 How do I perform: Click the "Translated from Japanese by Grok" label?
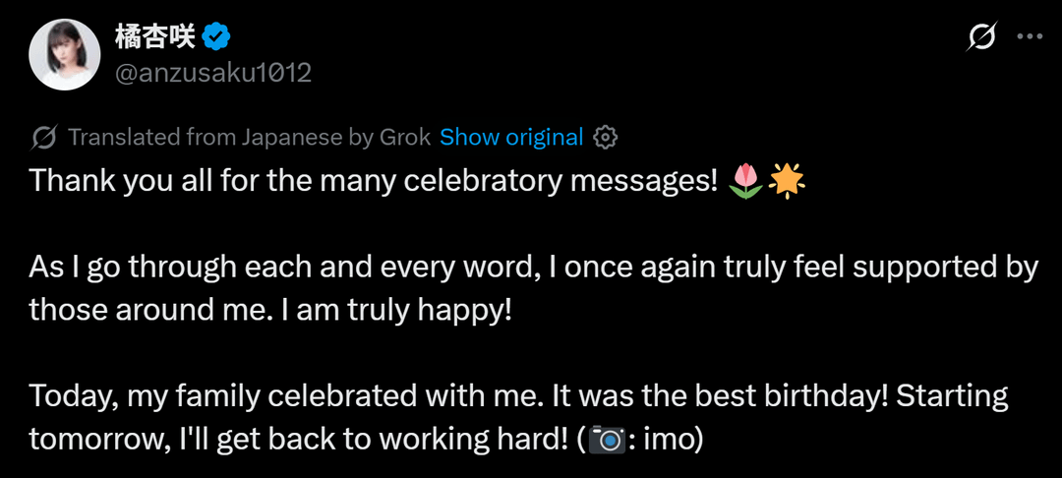(249, 138)
